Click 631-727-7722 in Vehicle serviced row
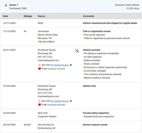Screen dimensions: 142x133 [45, 57]
